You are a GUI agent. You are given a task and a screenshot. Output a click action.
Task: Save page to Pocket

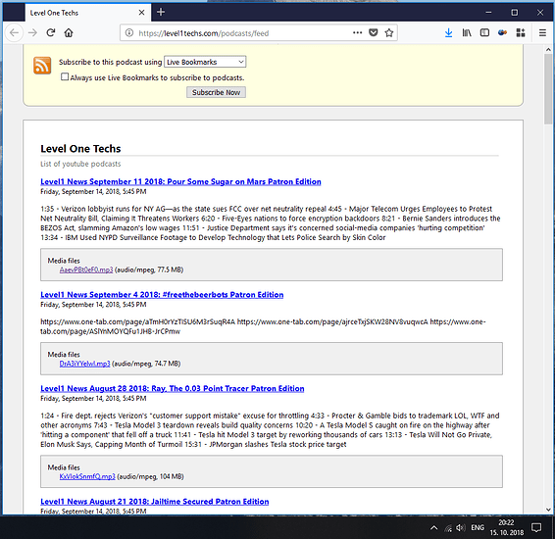tap(373, 33)
